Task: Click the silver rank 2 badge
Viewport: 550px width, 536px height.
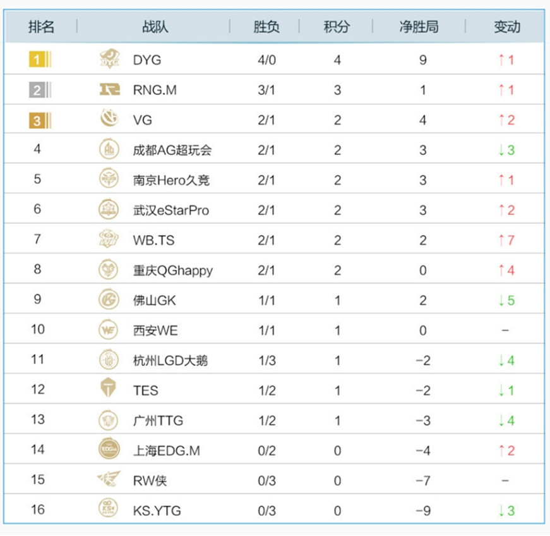Action: (40, 90)
